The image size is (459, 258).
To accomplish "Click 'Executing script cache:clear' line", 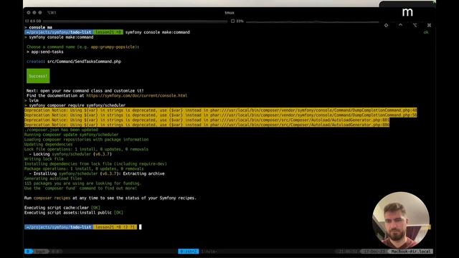I will (x=62, y=208).
